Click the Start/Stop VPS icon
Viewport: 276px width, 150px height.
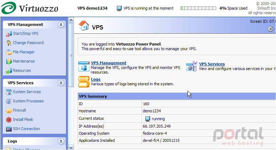coord(9,34)
